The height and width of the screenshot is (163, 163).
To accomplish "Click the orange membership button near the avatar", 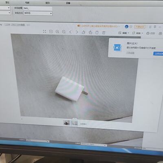I will point(140,27).
